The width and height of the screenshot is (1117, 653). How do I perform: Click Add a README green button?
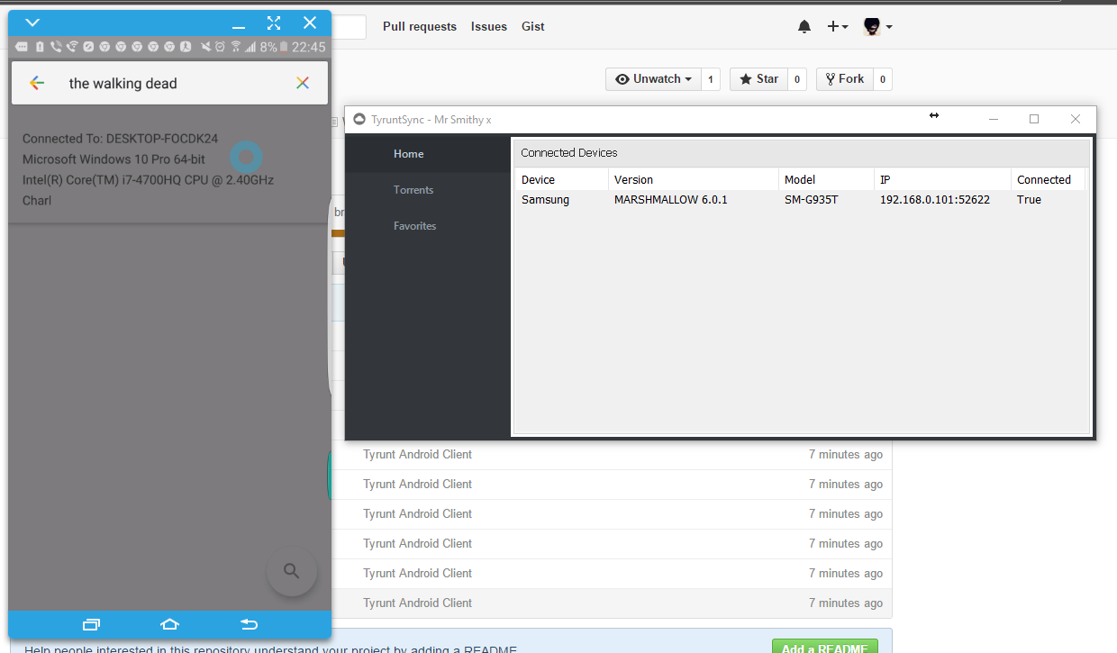825,647
